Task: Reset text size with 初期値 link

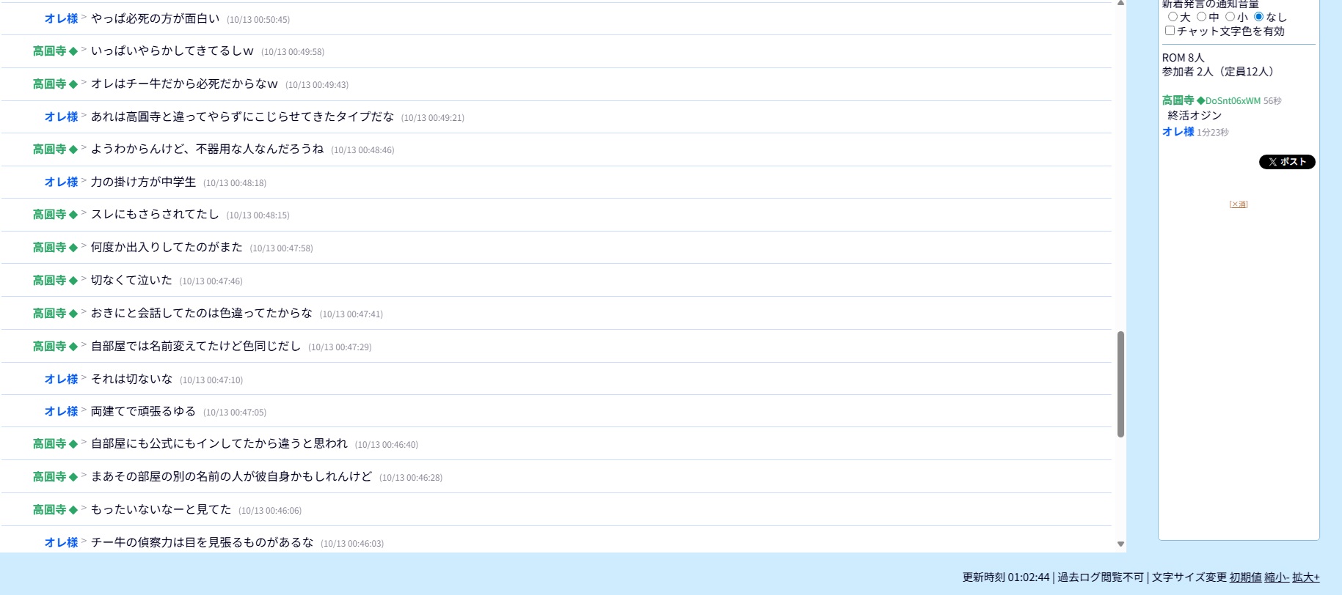Action: [x=1245, y=577]
